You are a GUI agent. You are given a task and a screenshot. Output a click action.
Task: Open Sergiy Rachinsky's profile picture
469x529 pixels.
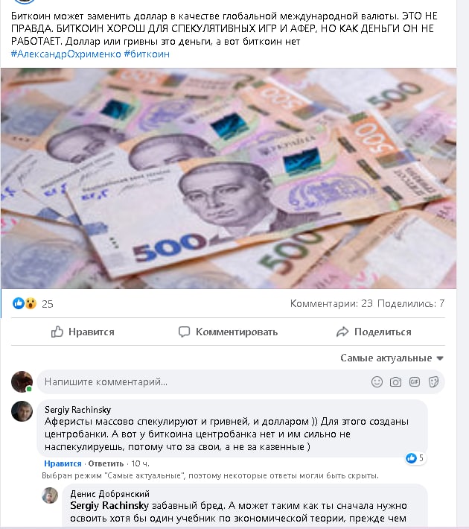tap(22, 411)
